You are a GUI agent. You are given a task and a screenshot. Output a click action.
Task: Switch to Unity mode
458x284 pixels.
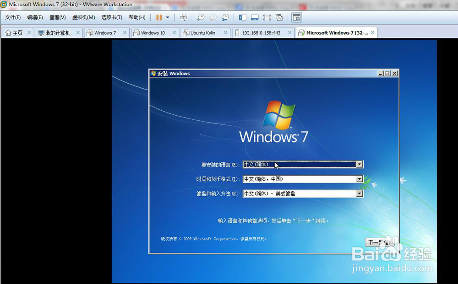tap(279, 17)
